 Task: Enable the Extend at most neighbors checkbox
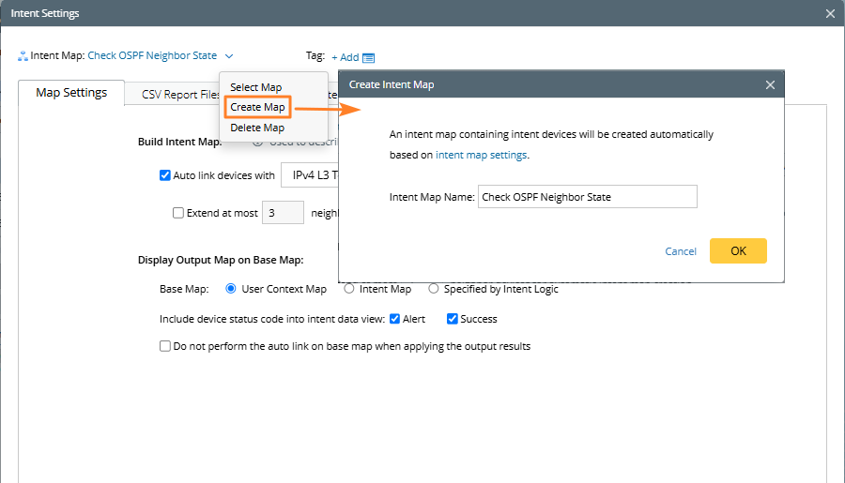[178, 213]
